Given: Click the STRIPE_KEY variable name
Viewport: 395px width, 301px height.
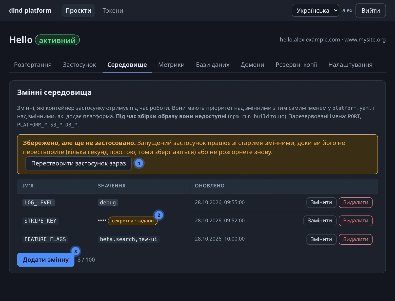Looking at the screenshot, I should (x=40, y=221).
